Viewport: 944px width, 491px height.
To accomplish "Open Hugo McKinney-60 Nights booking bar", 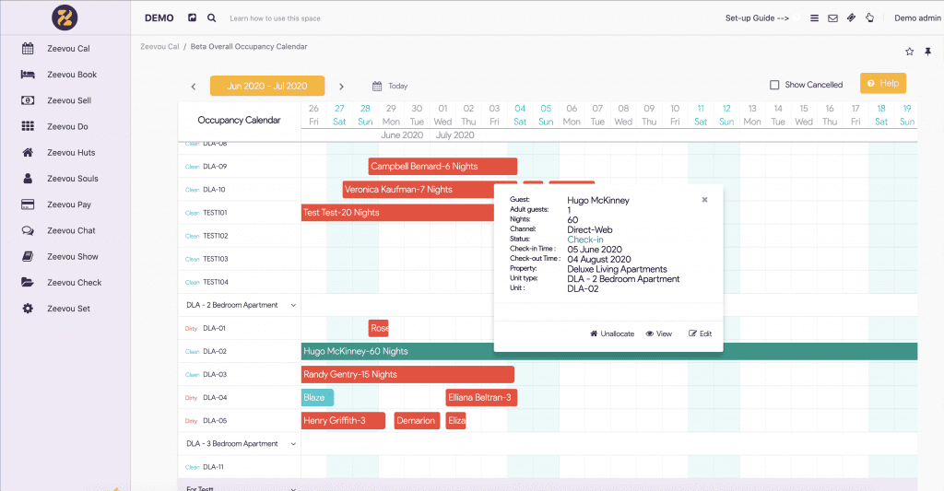I will (609, 351).
